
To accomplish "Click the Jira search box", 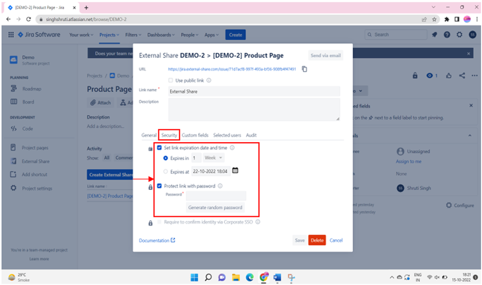I will coord(396,35).
